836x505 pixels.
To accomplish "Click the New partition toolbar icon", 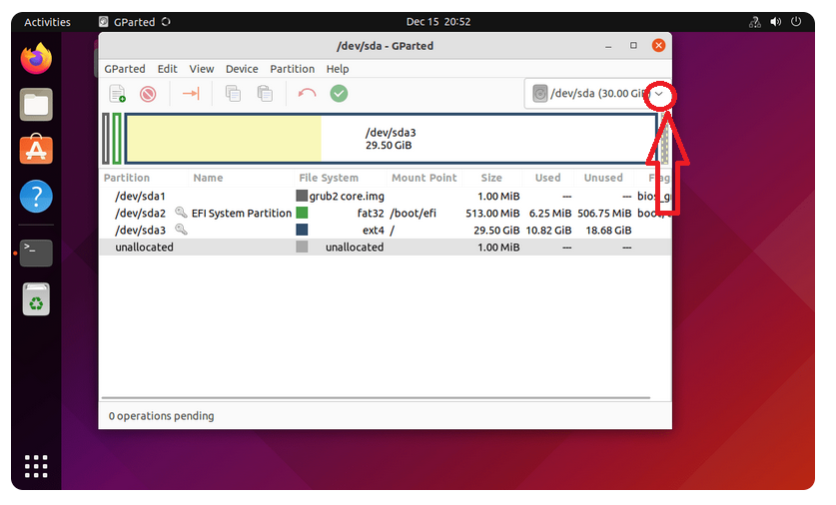I will pos(117,94).
